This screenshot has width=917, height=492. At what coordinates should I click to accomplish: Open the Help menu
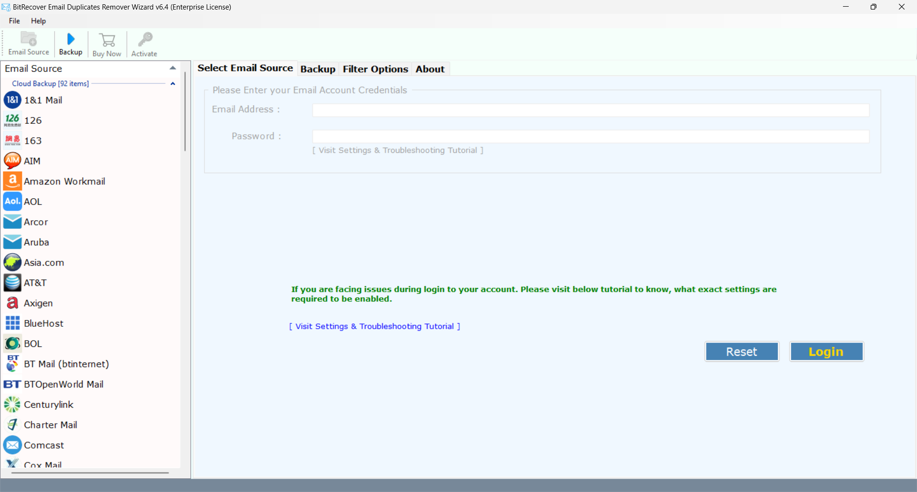[x=38, y=21]
